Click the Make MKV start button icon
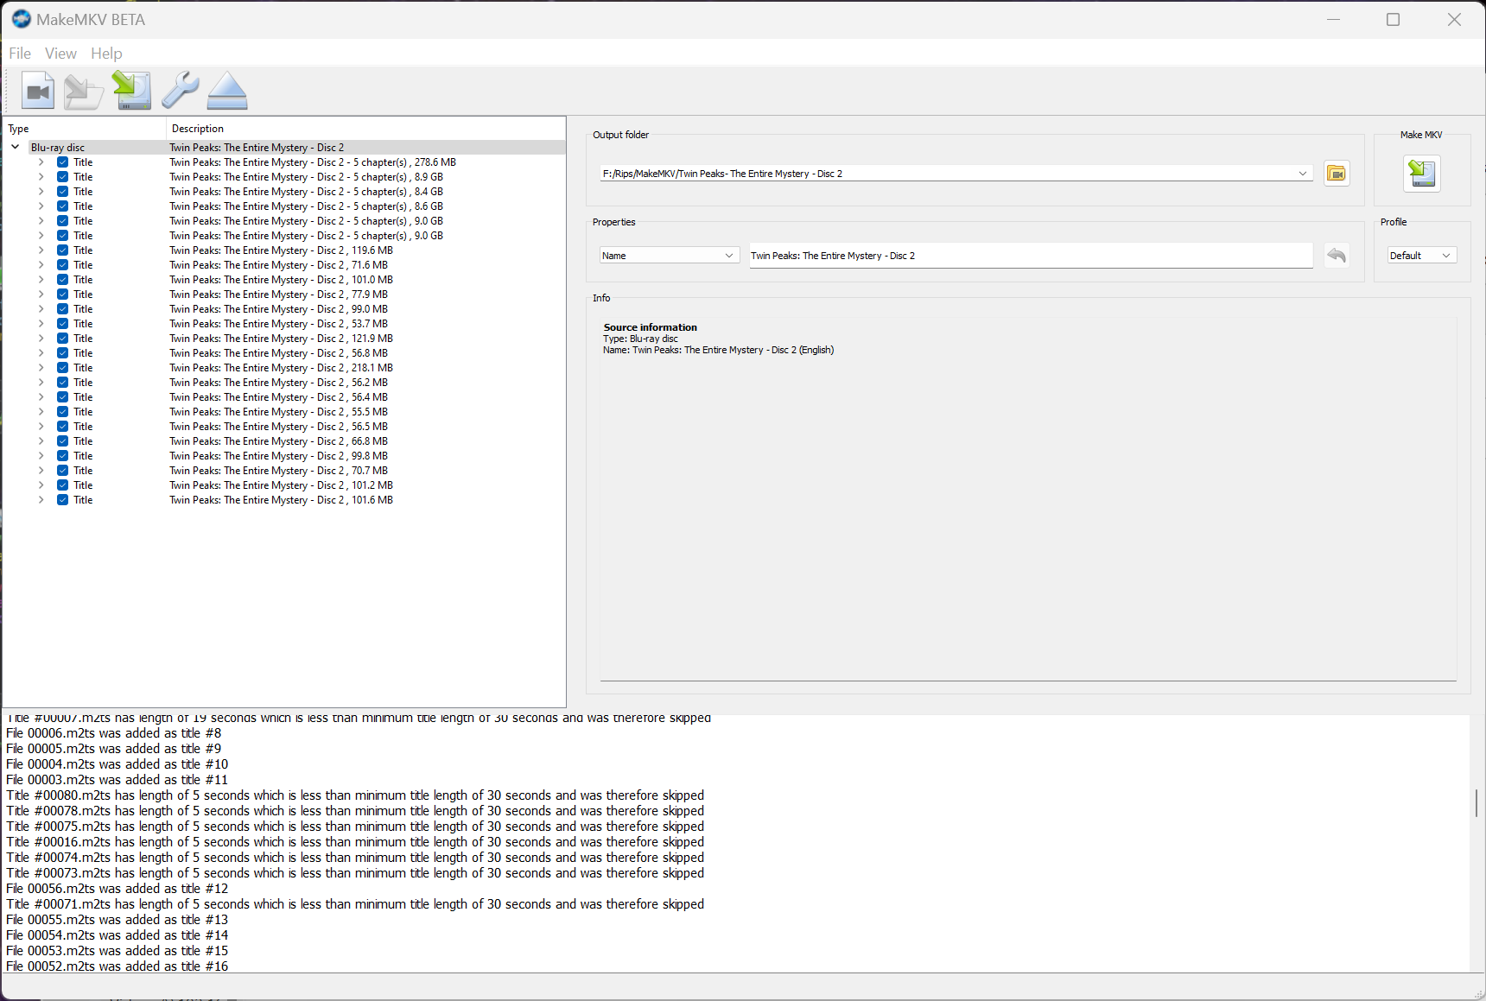The height and width of the screenshot is (1001, 1486). pyautogui.click(x=1422, y=174)
